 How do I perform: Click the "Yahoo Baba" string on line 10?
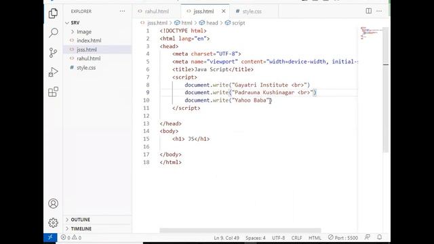pyautogui.click(x=252, y=100)
